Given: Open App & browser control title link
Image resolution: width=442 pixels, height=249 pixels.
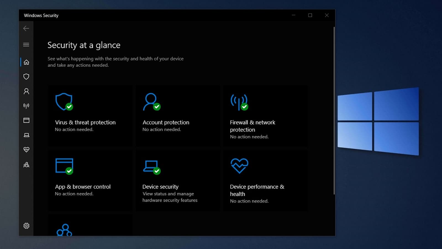Looking at the screenshot, I should [x=83, y=187].
